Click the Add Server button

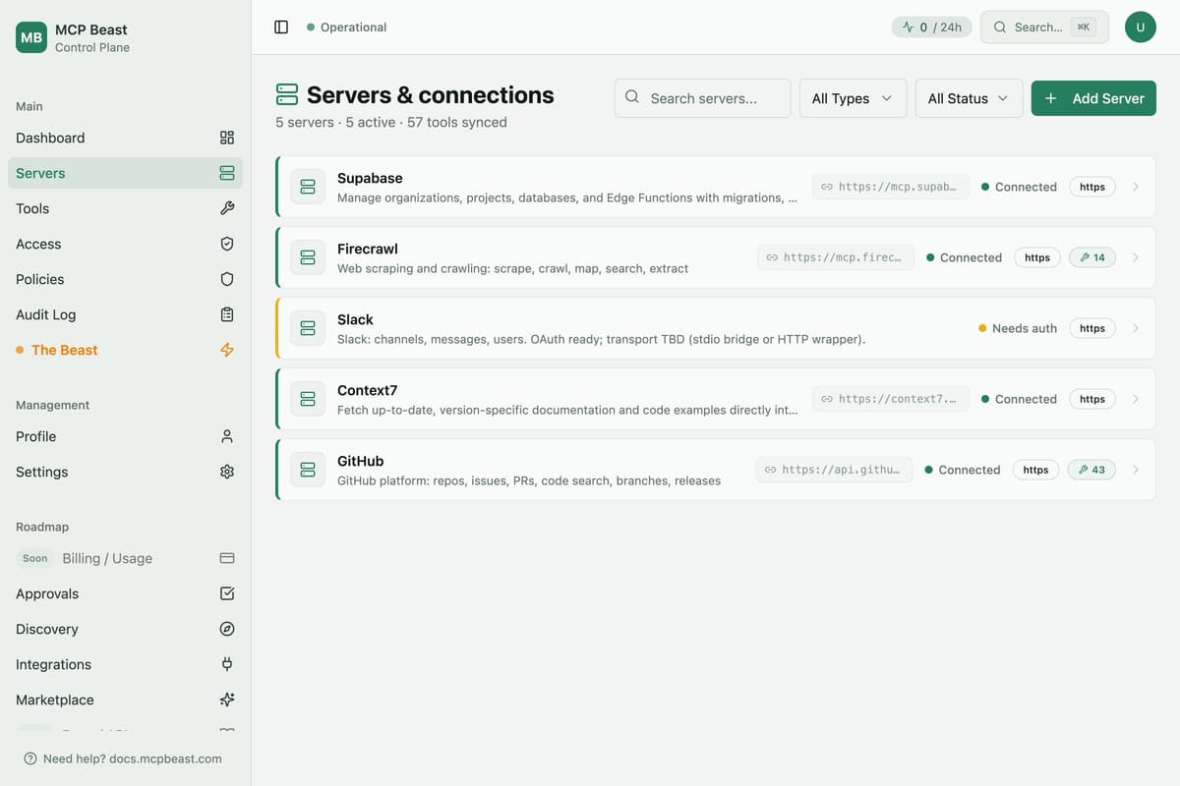1093,98
